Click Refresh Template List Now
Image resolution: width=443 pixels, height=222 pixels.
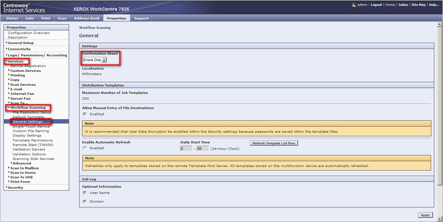[274, 143]
